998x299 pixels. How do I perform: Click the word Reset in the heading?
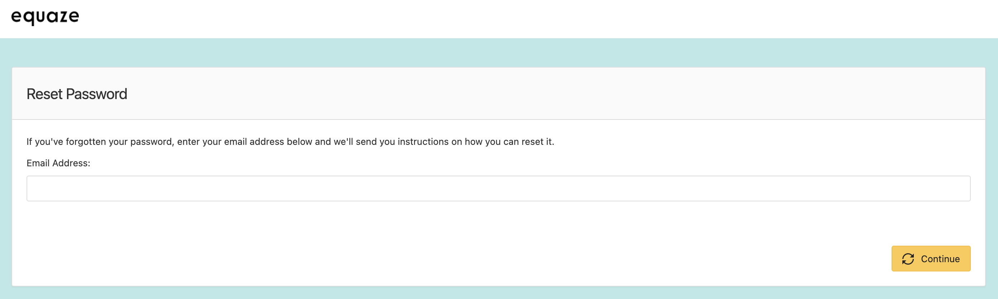coord(44,94)
